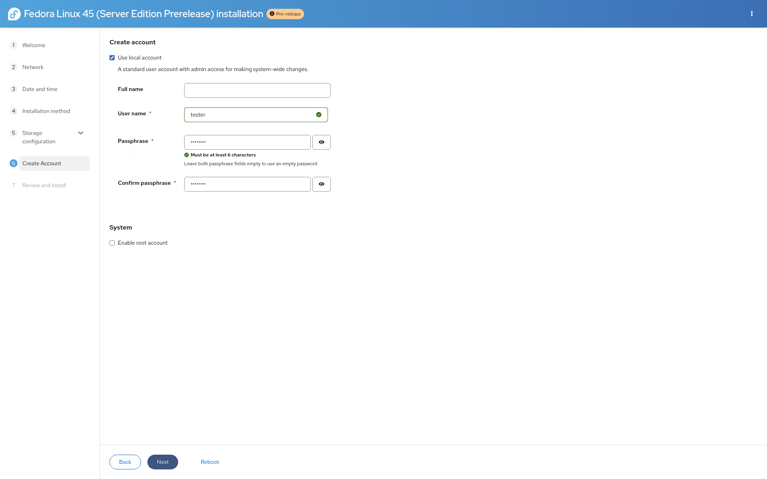Select the Create Account step
Screen dimensions: 767x479
tap(54, 163)
